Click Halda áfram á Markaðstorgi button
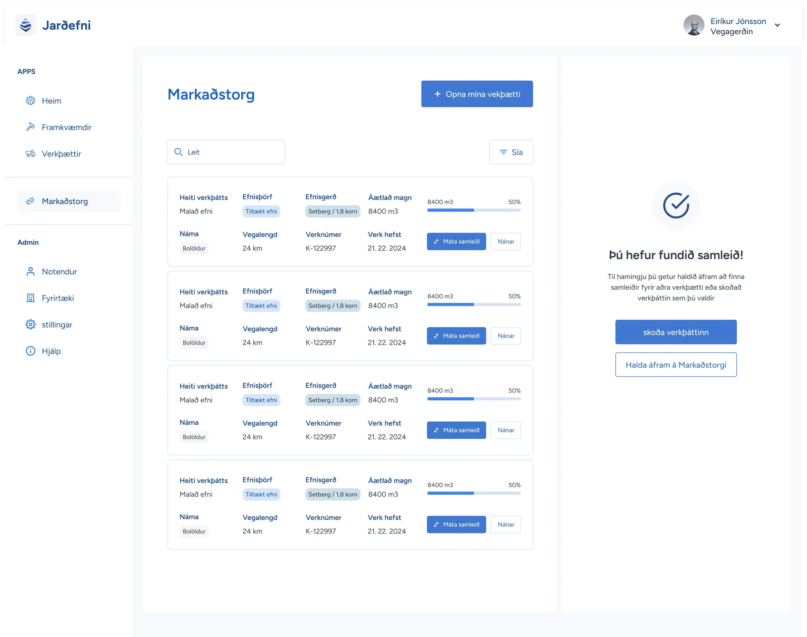807x637 pixels. coord(676,365)
